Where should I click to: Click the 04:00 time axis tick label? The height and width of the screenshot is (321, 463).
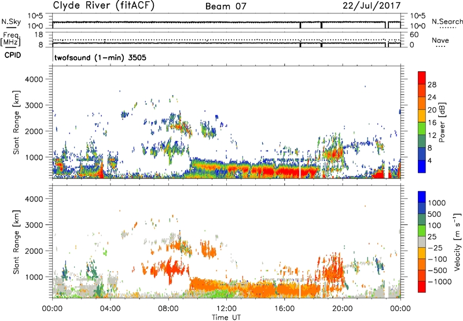111,309
